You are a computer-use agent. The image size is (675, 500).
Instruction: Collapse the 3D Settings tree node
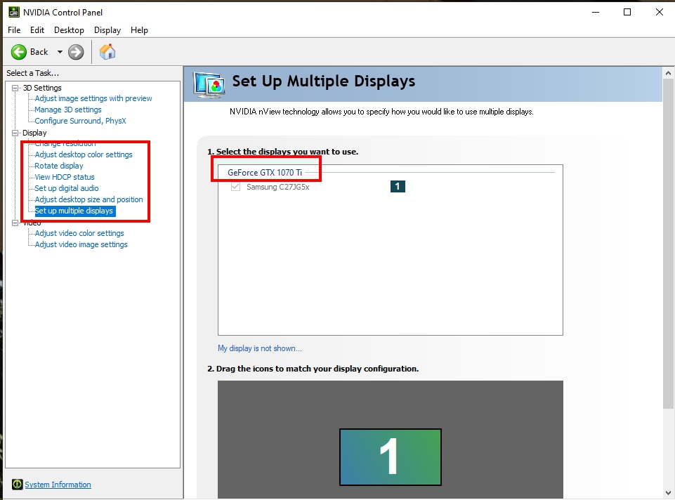coord(15,88)
